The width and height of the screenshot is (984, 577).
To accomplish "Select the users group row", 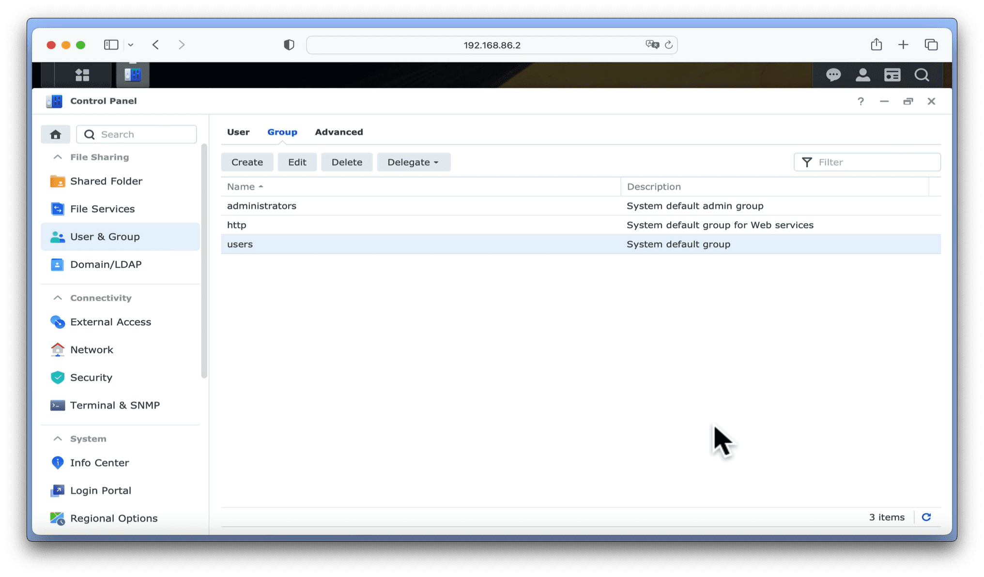I will coord(581,244).
